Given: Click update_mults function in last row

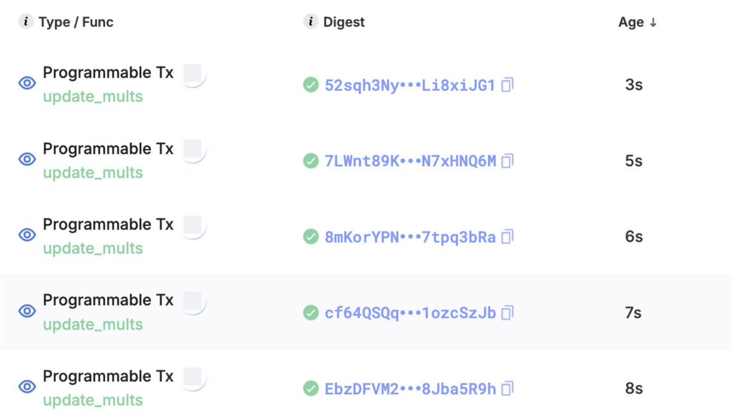Looking at the screenshot, I should coord(93,400).
